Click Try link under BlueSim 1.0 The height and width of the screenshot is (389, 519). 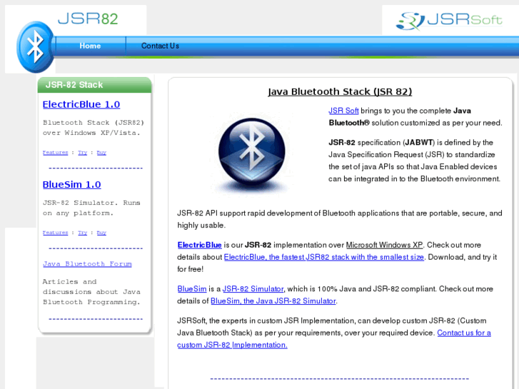[x=82, y=233]
